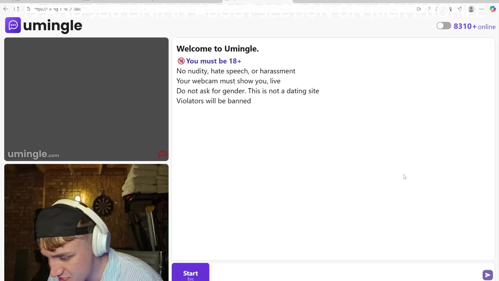Image resolution: width=499 pixels, height=281 pixels.
Task: Click 'Violators will be banned' line
Action: tap(214, 101)
